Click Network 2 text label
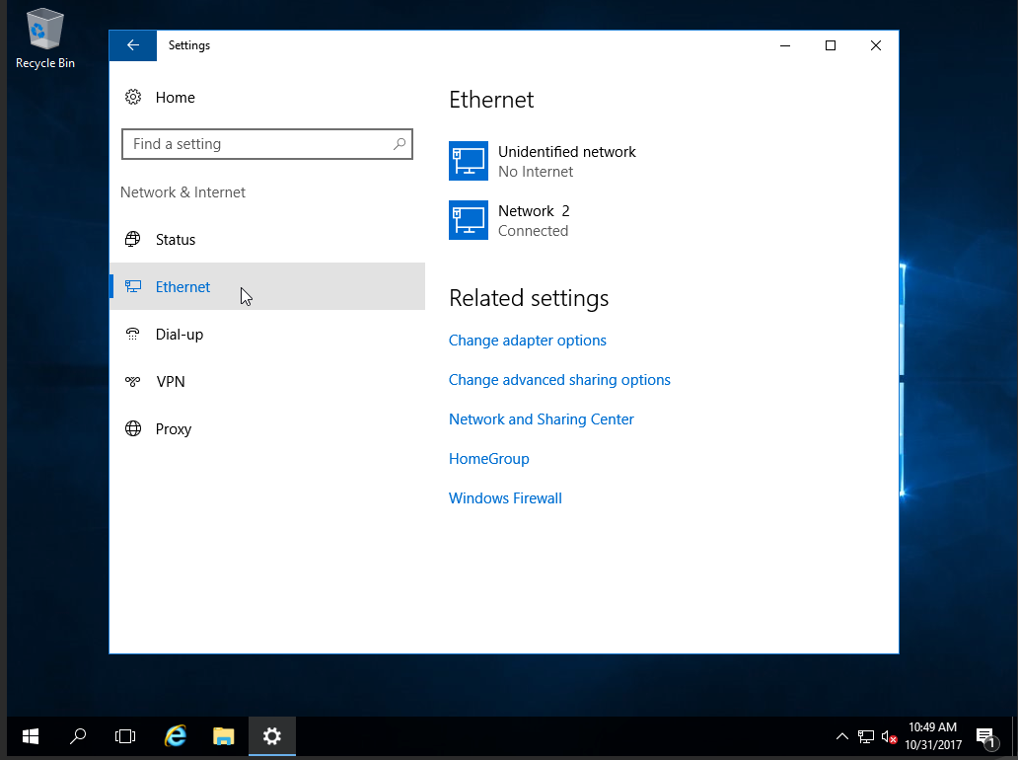Image resolution: width=1018 pixels, height=760 pixels. coord(534,211)
